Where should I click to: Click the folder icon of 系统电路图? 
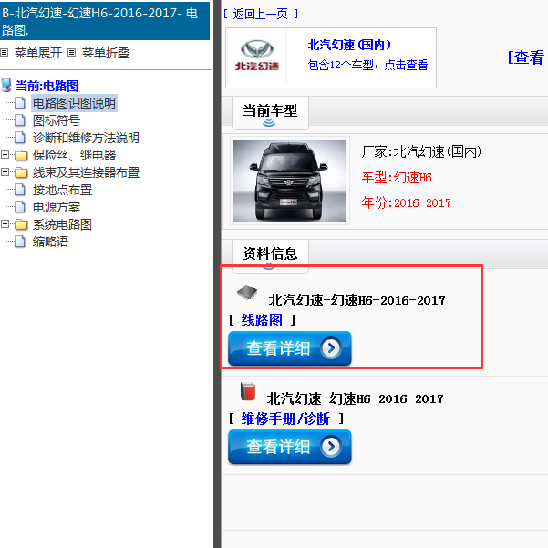coord(21,224)
